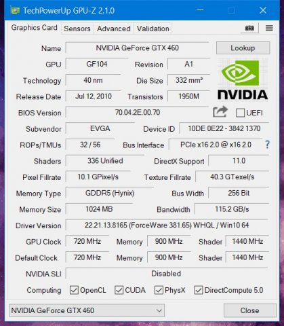The width and height of the screenshot is (284, 326).
Task: Minimize the GPU-Z window
Action: (x=200, y=10)
